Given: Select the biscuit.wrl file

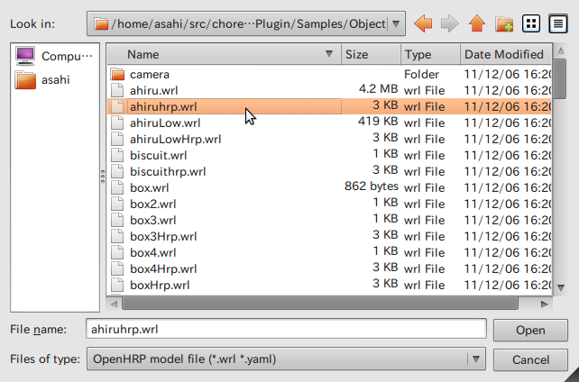Looking at the screenshot, I should click(x=158, y=155).
